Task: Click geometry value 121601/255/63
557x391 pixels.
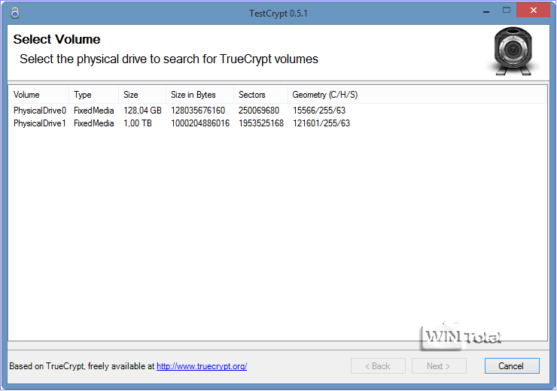Action: (x=321, y=123)
